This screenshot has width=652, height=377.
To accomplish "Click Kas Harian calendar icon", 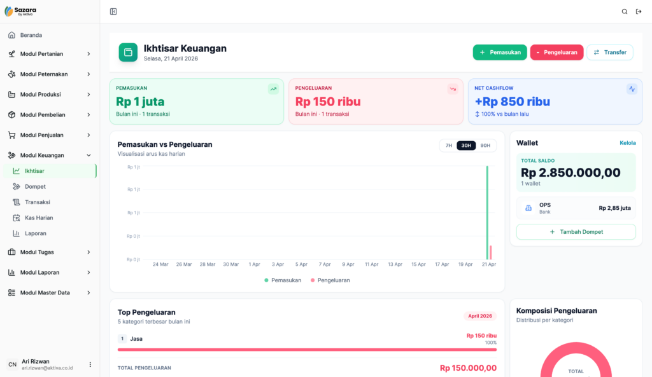I will point(16,217).
